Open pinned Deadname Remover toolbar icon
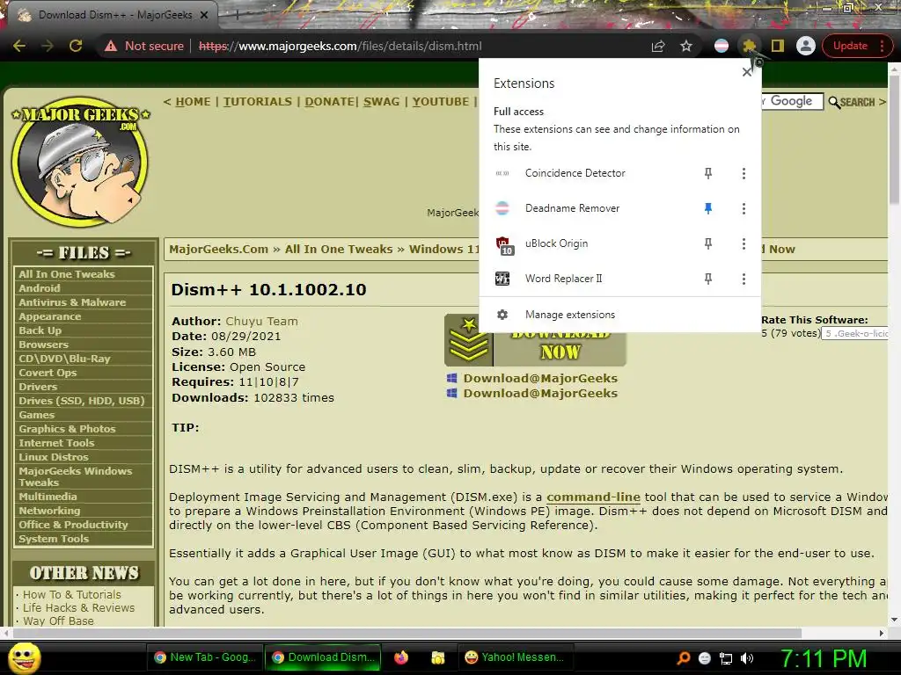Screen dimensions: 901x675 (x=722, y=46)
